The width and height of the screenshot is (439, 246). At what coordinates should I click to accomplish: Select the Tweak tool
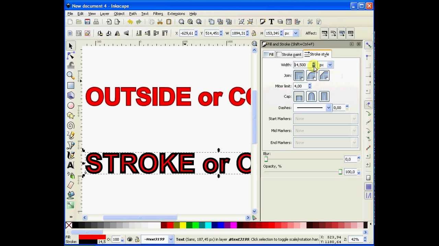click(71, 65)
